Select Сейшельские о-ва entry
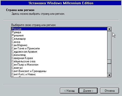This screenshot has height=96, width=122. 59,61
